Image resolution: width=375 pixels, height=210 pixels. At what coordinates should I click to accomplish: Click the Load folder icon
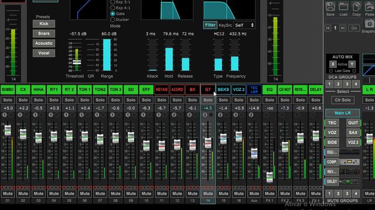pos(343,6)
